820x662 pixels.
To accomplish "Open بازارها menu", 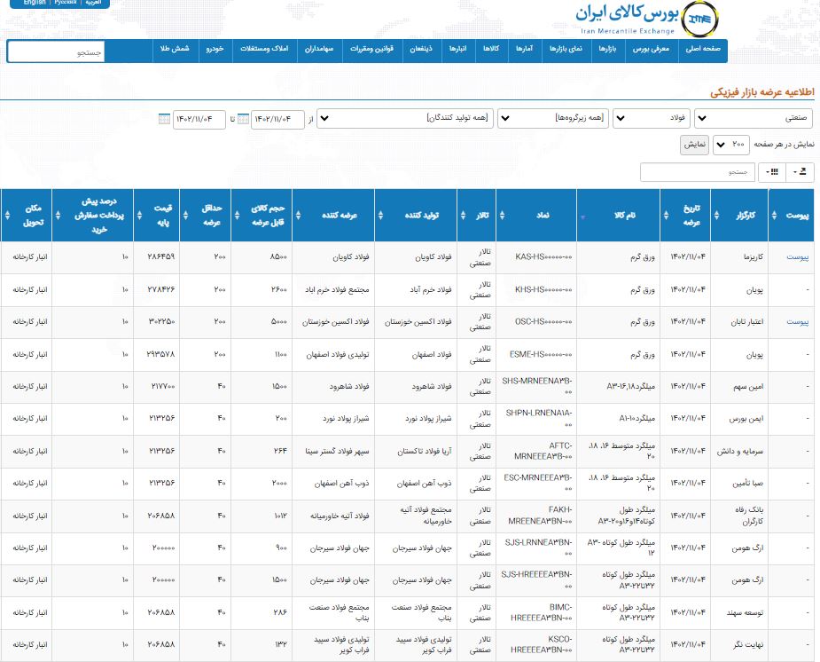I will tap(607, 49).
